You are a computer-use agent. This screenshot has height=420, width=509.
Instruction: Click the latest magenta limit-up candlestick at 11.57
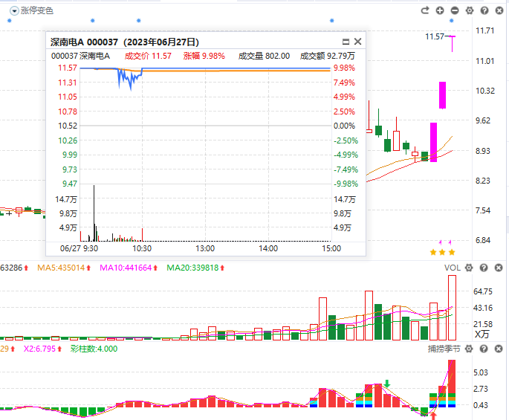452,44
